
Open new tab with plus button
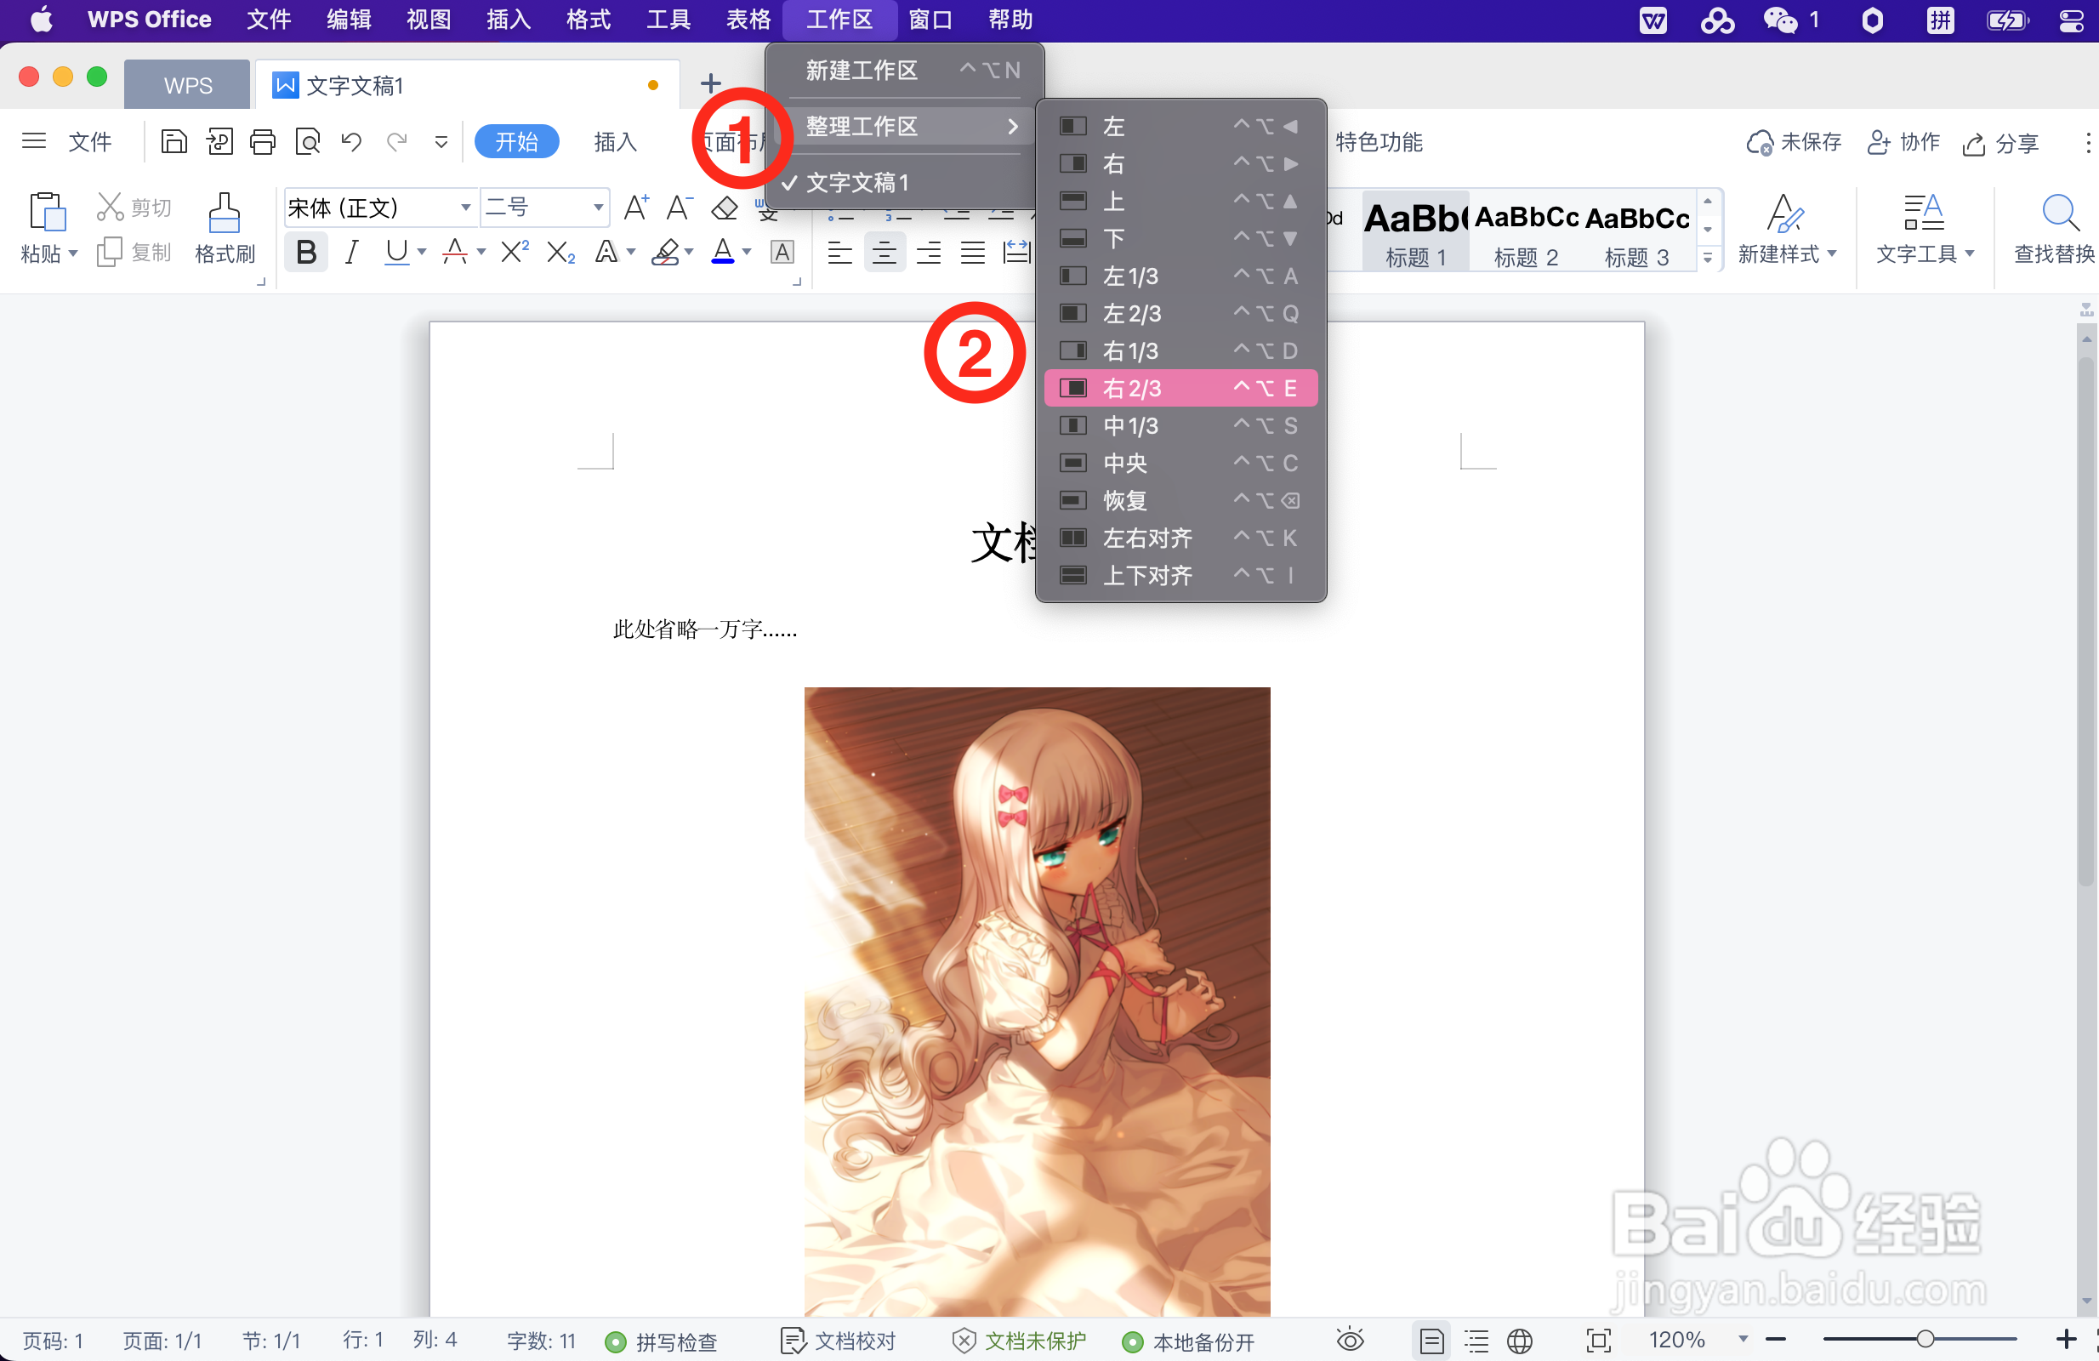point(710,84)
